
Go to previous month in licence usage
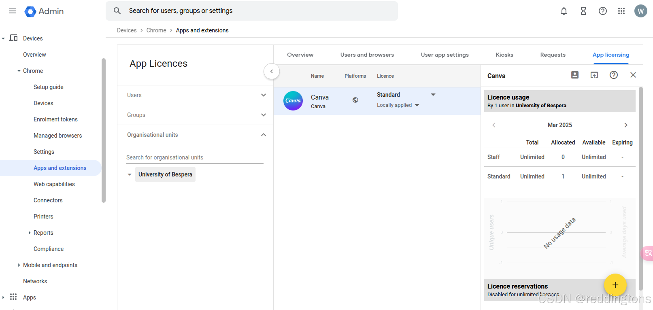pyautogui.click(x=494, y=125)
